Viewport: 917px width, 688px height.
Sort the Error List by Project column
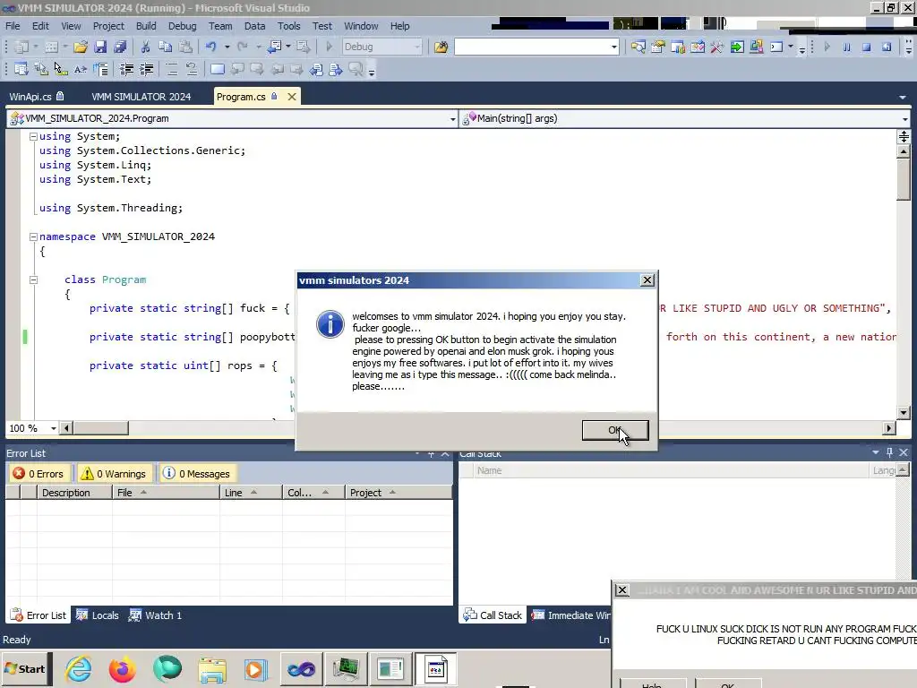(399, 493)
